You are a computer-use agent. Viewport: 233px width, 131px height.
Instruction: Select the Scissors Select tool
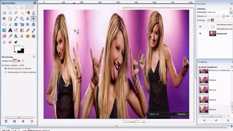33,13
